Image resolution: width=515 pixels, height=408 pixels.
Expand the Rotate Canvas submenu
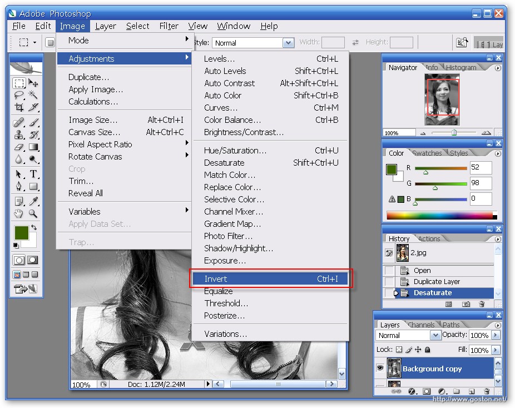pos(125,157)
